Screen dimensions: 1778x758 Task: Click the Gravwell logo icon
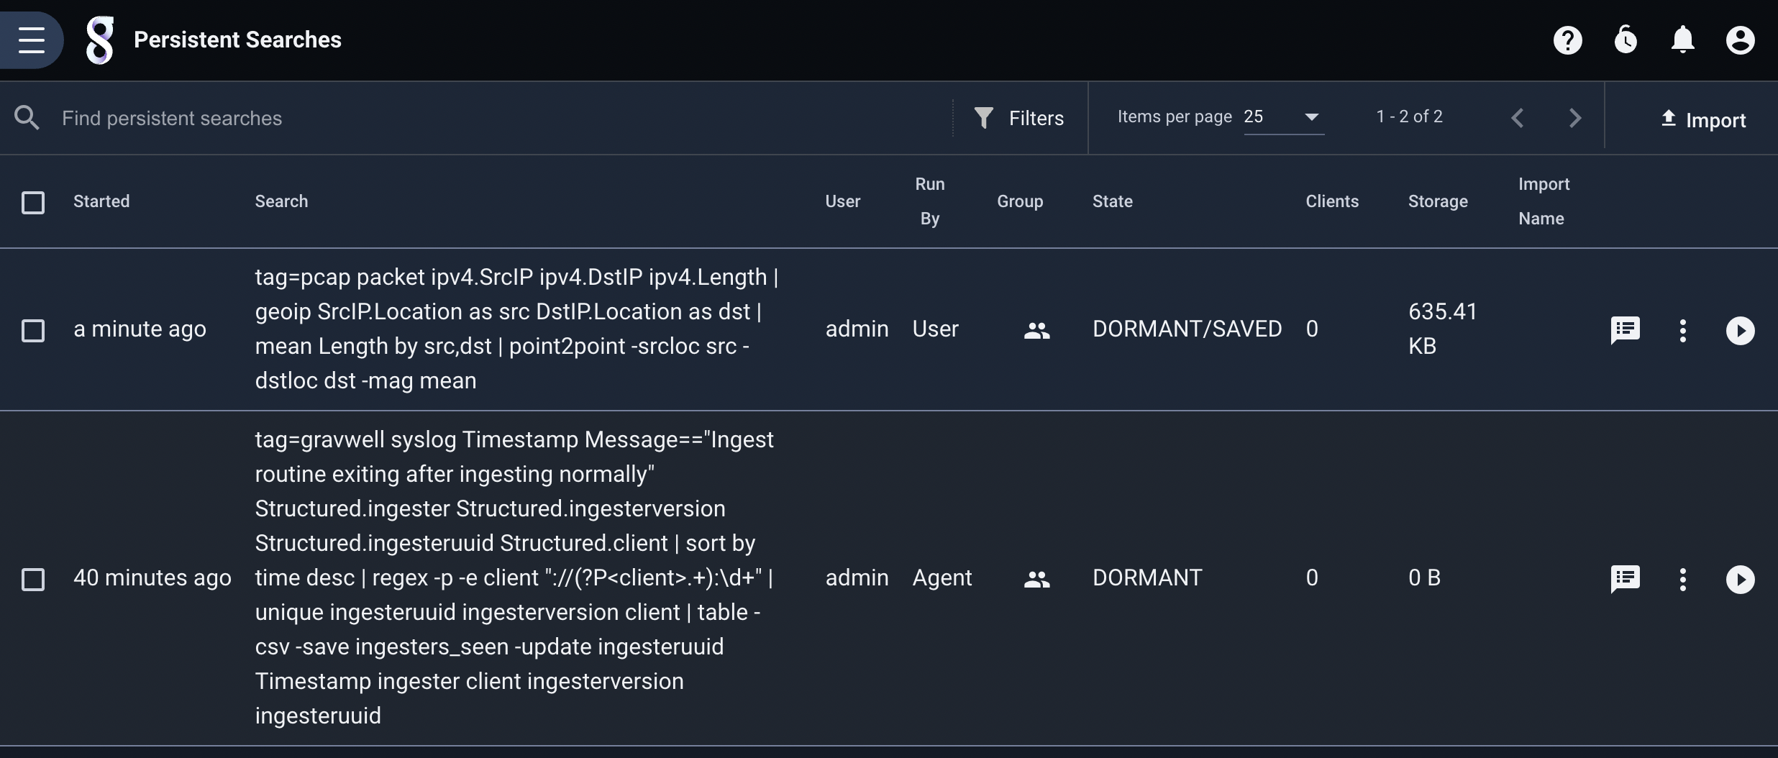[x=100, y=40]
